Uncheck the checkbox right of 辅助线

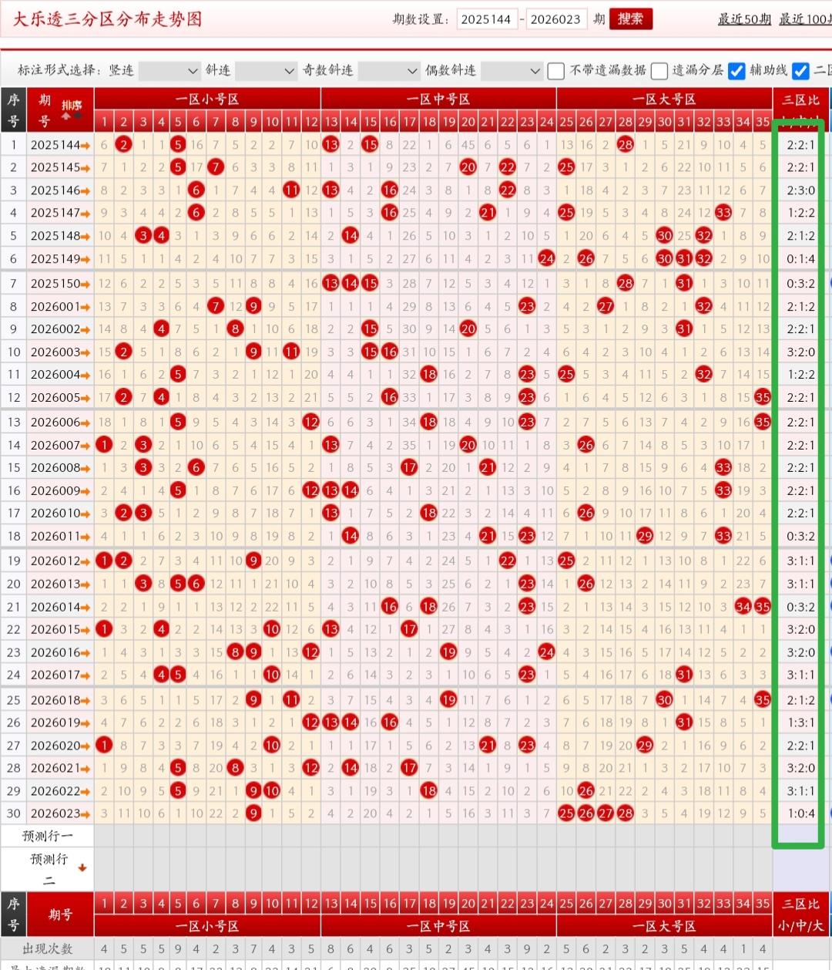[x=800, y=71]
